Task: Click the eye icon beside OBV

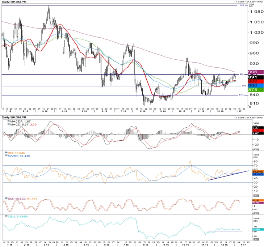Action: coord(6,216)
